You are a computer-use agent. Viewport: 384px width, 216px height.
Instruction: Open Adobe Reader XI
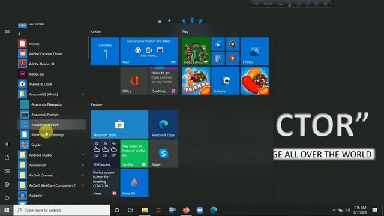[x=52, y=64]
